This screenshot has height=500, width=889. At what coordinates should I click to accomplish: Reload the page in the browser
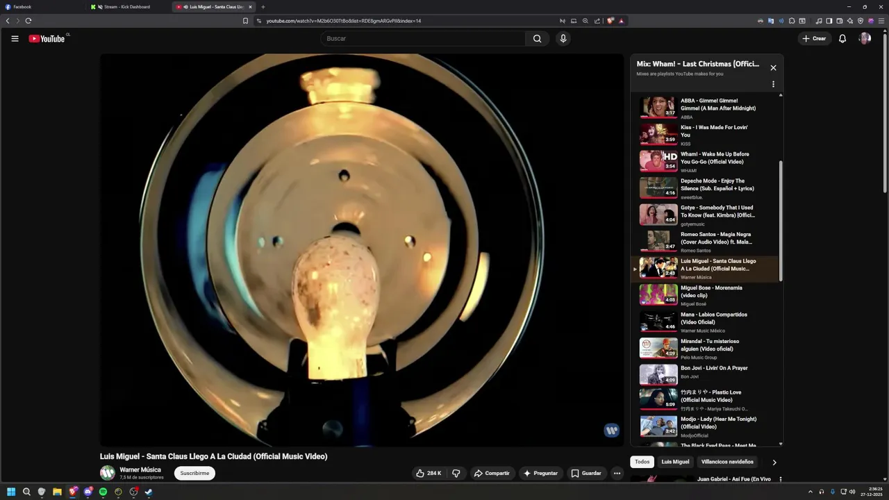coord(28,21)
